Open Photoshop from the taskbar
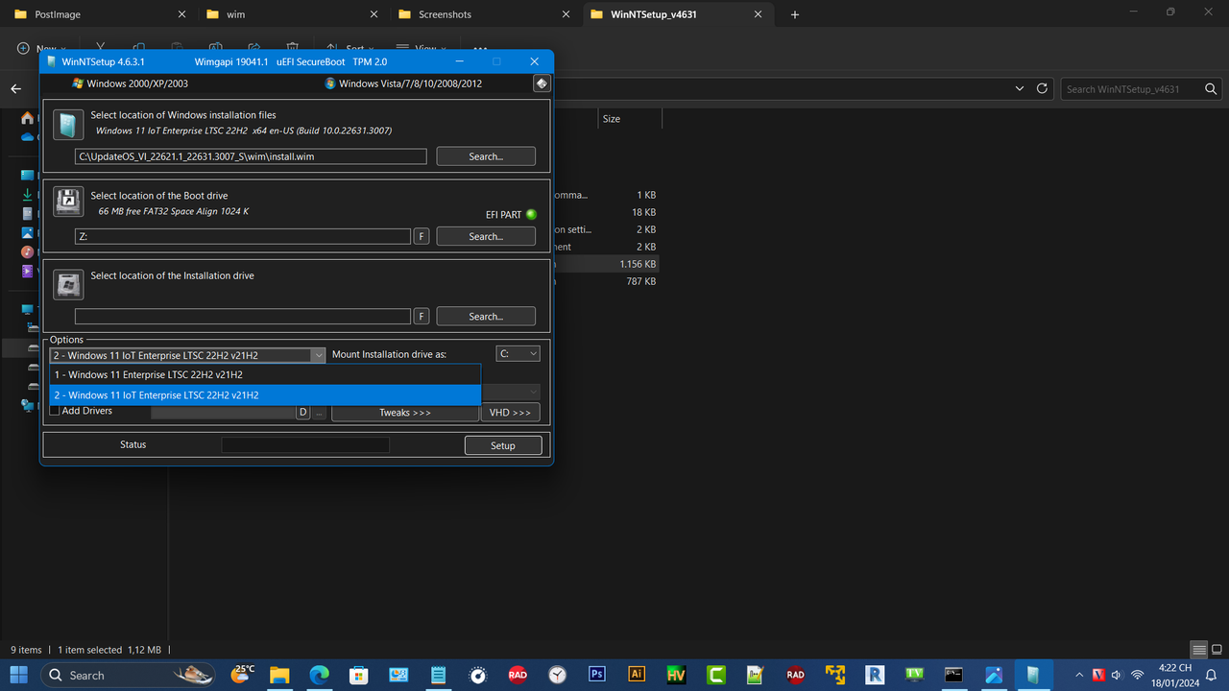Image resolution: width=1229 pixels, height=691 pixels. [x=596, y=675]
